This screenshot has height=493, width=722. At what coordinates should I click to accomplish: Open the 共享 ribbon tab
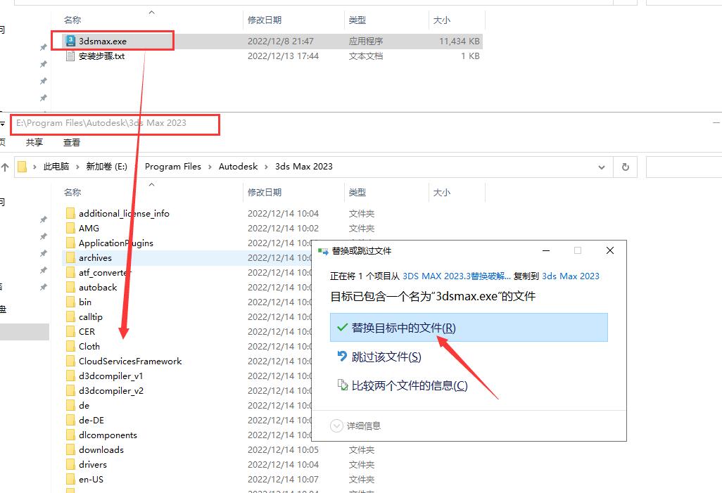pyautogui.click(x=34, y=142)
